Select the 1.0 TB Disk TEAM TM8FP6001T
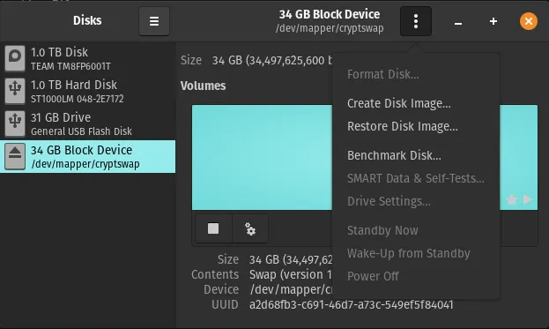The width and height of the screenshot is (549, 329). click(x=87, y=58)
